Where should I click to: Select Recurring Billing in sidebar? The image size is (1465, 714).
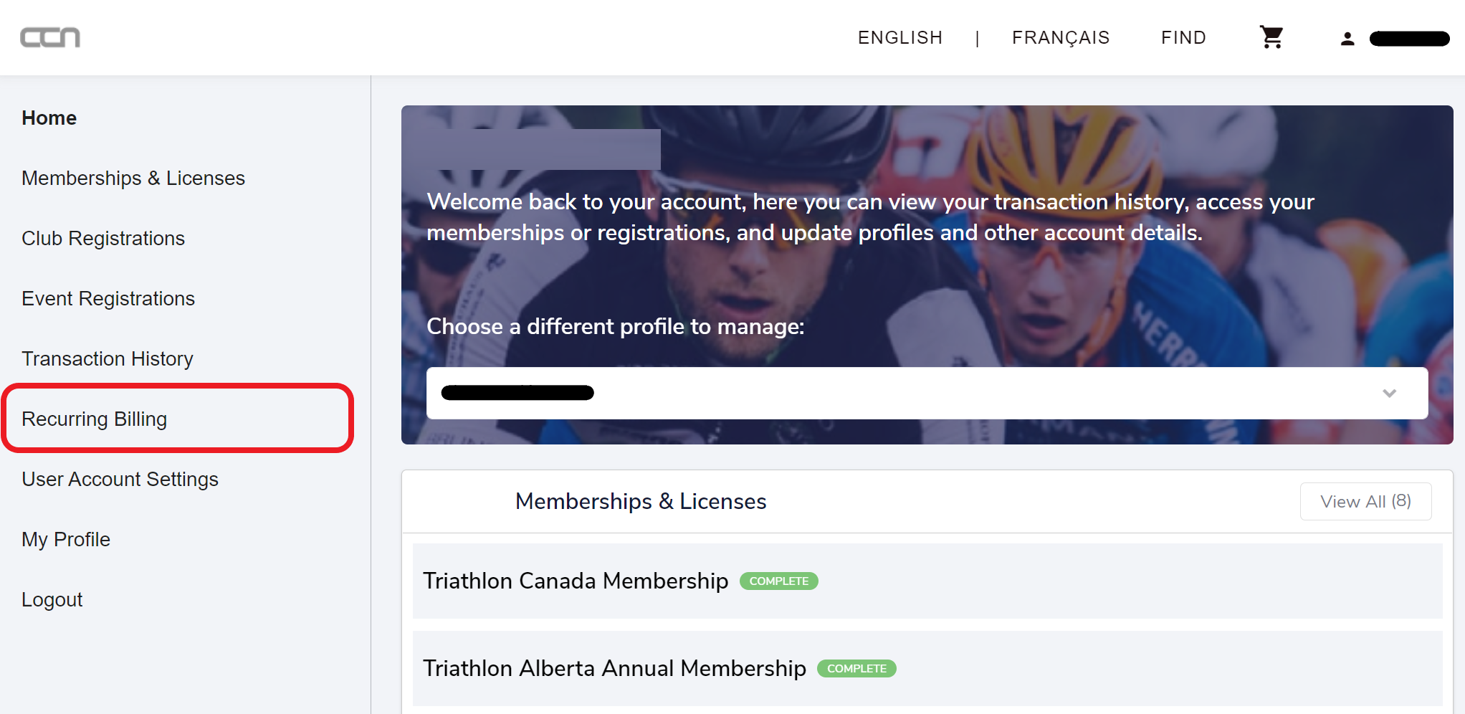click(x=95, y=419)
